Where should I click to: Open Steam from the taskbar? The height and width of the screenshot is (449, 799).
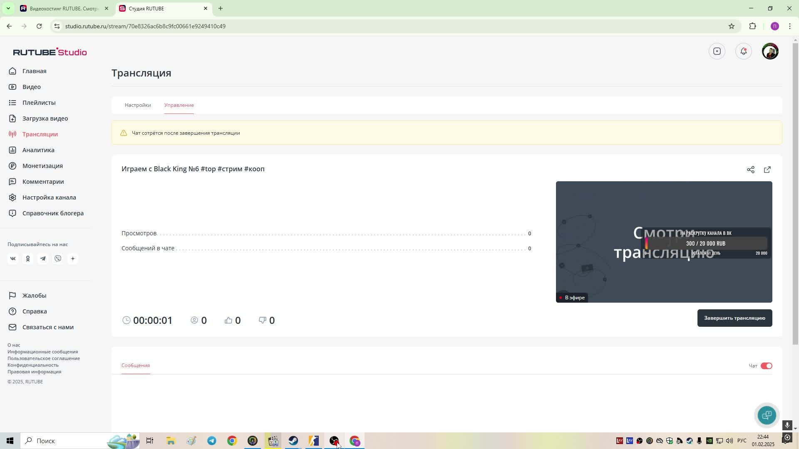pos(293,441)
